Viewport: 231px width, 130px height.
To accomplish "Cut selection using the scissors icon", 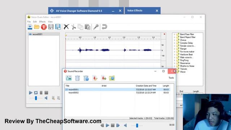I will tap(74, 27).
